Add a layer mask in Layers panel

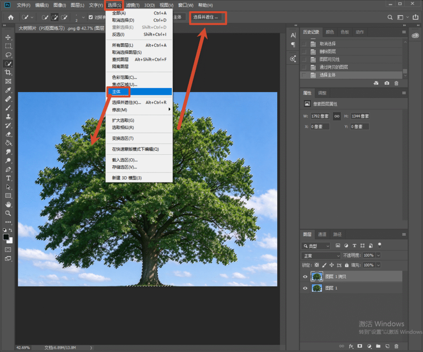(x=360, y=346)
